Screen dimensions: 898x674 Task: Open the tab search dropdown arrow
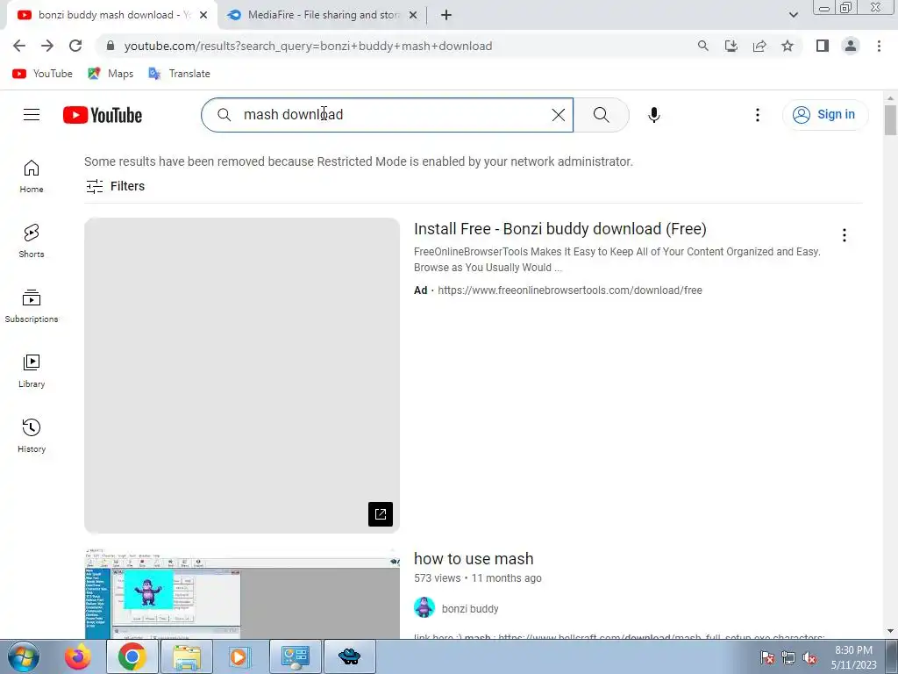(793, 15)
